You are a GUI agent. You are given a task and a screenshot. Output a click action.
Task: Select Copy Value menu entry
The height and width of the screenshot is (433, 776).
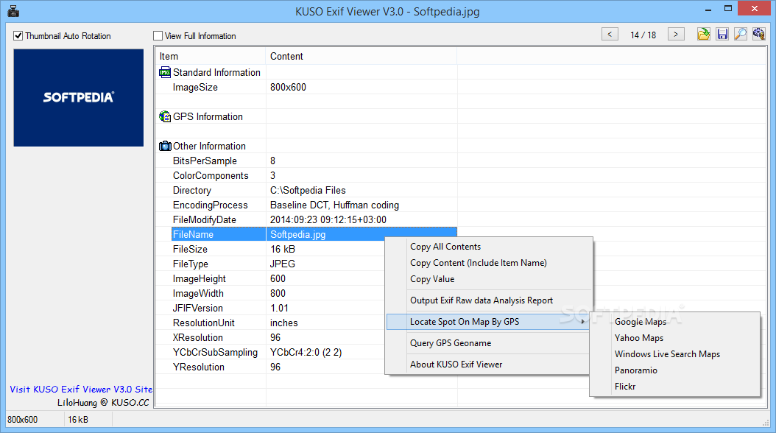(432, 279)
